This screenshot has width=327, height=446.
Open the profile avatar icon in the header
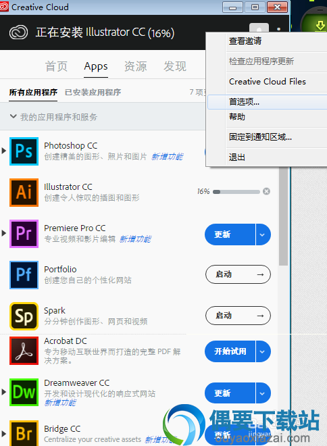[x=259, y=28]
